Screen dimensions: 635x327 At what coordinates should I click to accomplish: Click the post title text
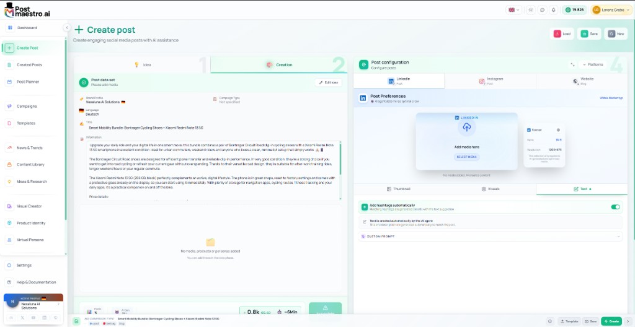coord(146,128)
